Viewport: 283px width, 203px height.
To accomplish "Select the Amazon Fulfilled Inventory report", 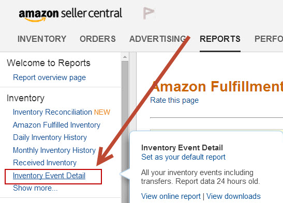I will [56, 125].
